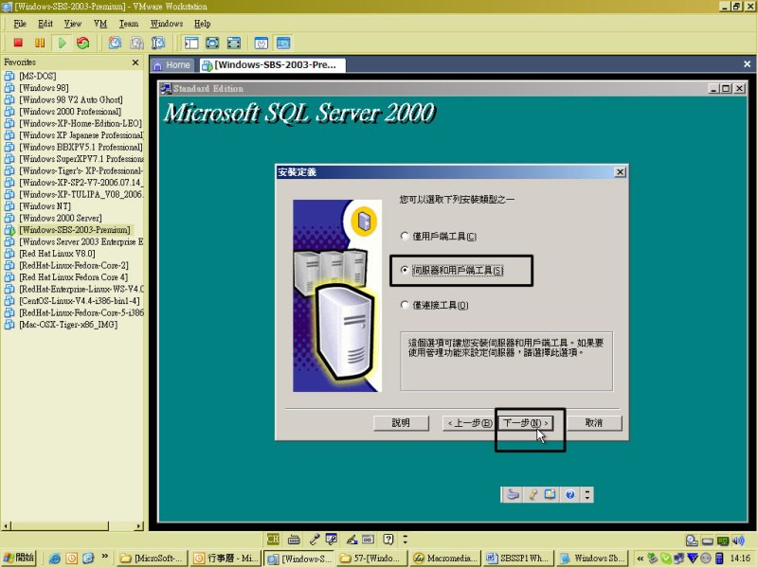Viewport: 758px width, 568px height.
Task: Click the Summary view toolbar icon
Action: point(262,43)
